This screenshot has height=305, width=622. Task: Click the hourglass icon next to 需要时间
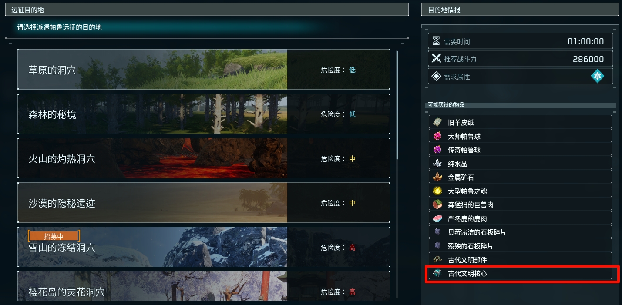(436, 41)
